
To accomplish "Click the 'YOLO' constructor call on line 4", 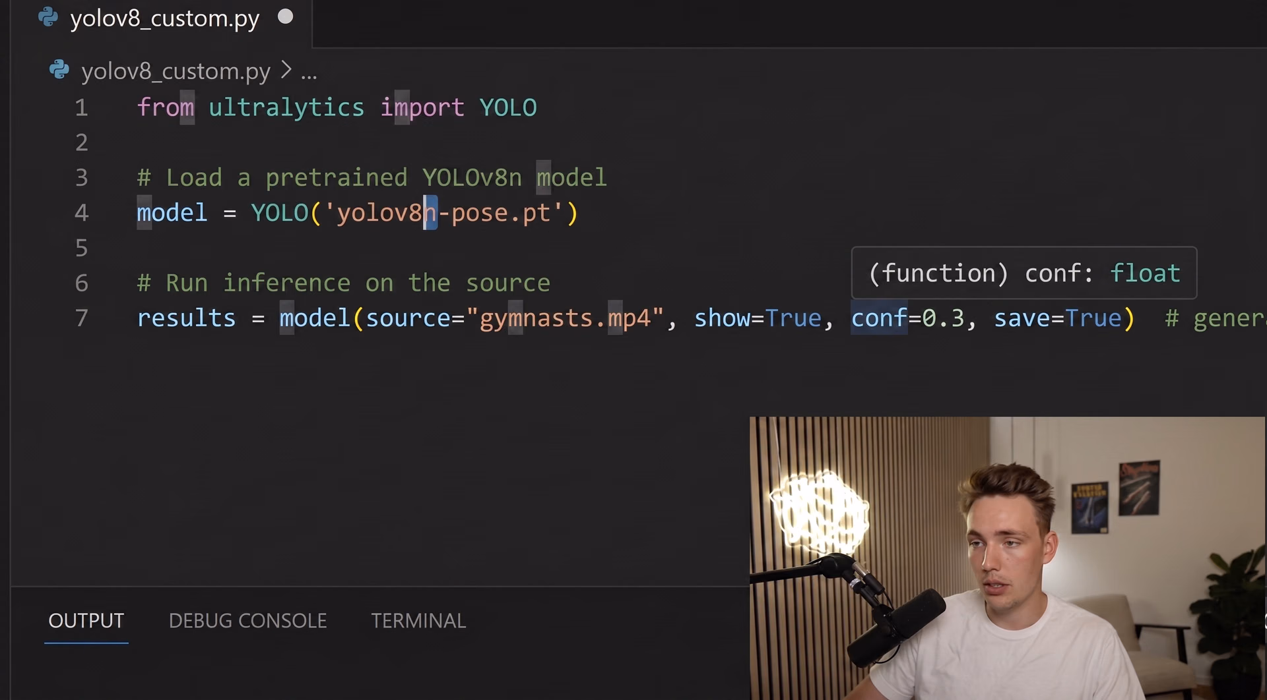I will click(280, 212).
